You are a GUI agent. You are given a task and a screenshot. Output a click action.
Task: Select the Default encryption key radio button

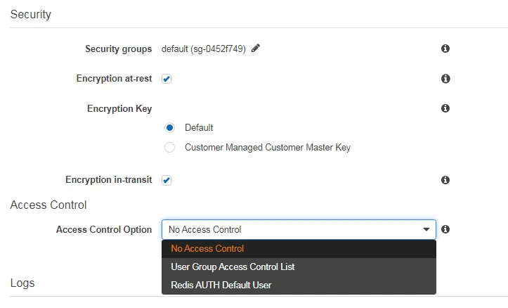pos(169,128)
